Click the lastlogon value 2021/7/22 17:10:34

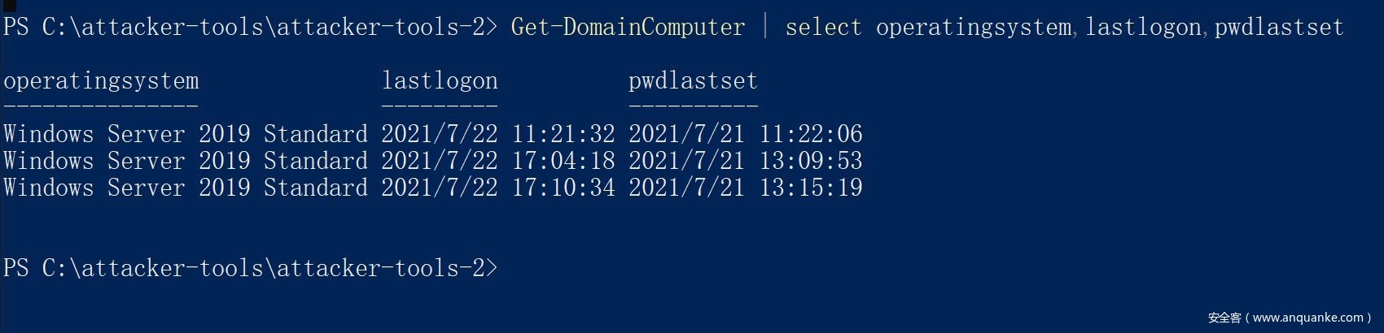click(498, 188)
